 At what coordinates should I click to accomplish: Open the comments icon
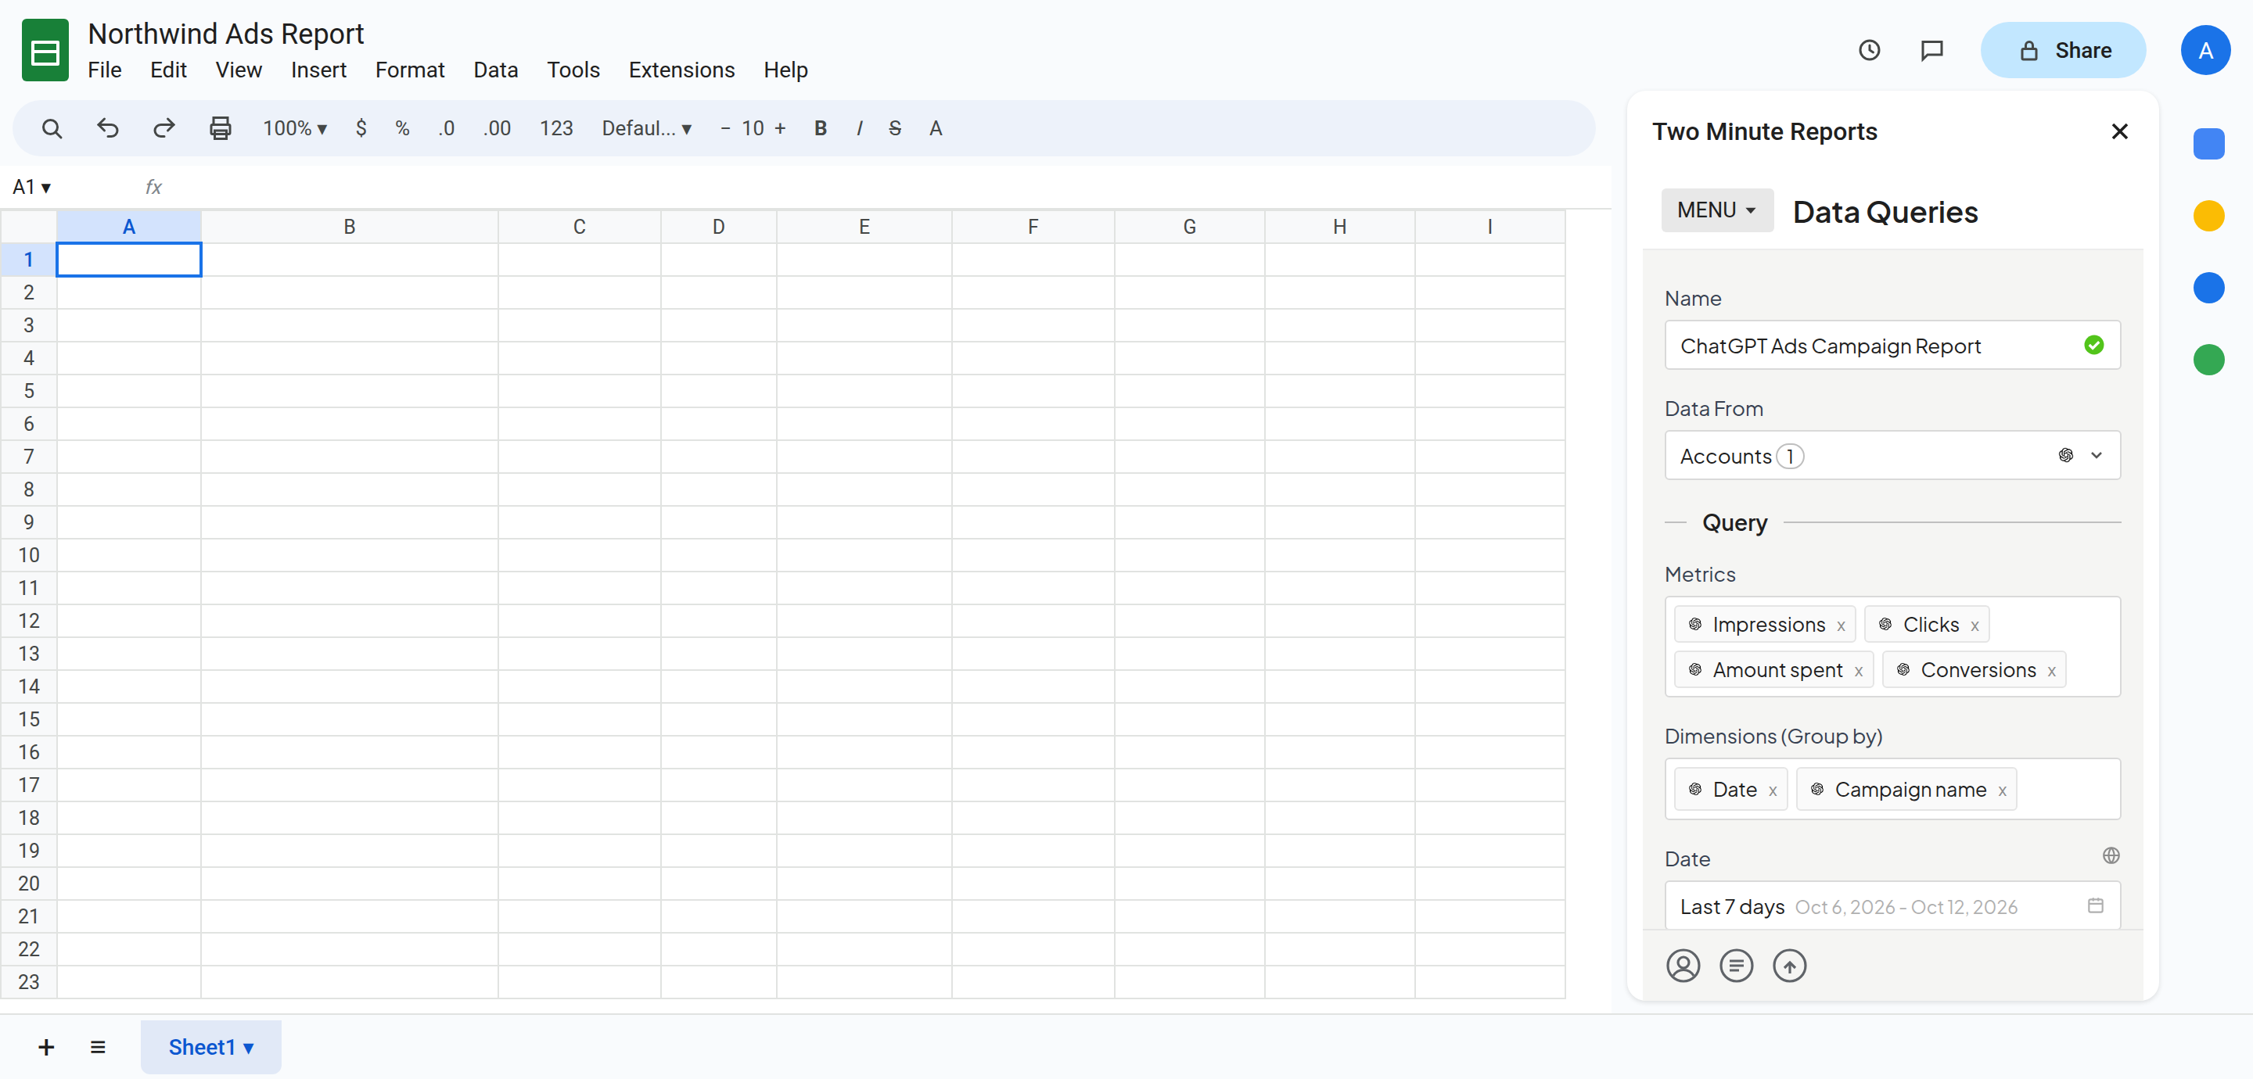tap(1932, 50)
